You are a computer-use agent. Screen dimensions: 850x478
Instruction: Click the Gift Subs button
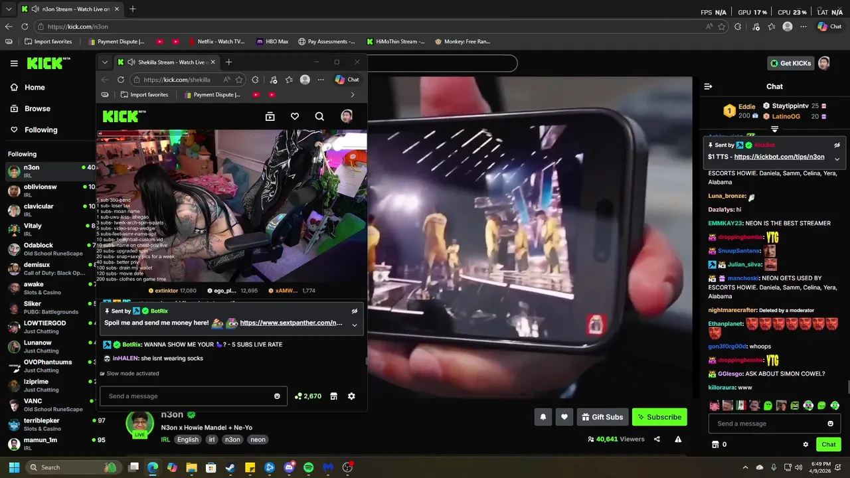[x=602, y=417]
